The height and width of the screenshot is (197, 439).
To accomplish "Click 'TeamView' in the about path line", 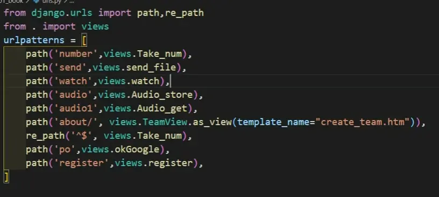I will (165, 122).
